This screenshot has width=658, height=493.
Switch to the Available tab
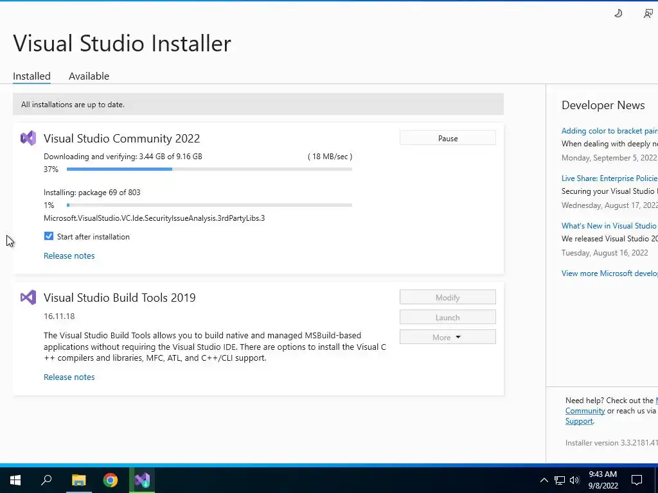(x=89, y=76)
